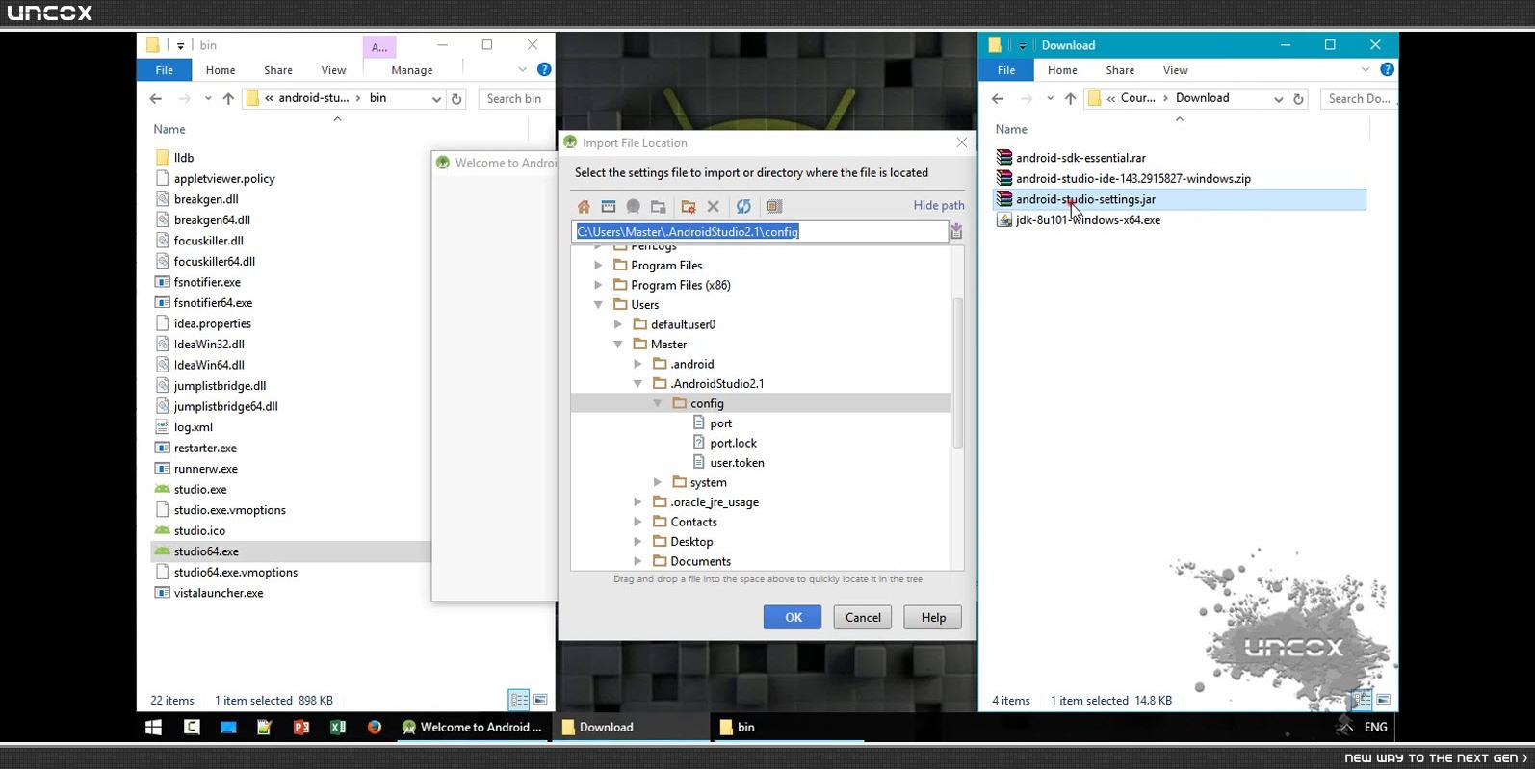Open Help icon in Download window ribbon
Viewport: 1535px width, 769px height.
(1387, 69)
